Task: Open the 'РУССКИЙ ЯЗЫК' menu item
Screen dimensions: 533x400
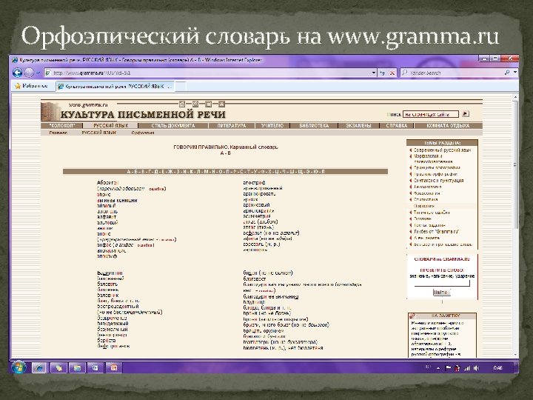Action: pos(111,125)
